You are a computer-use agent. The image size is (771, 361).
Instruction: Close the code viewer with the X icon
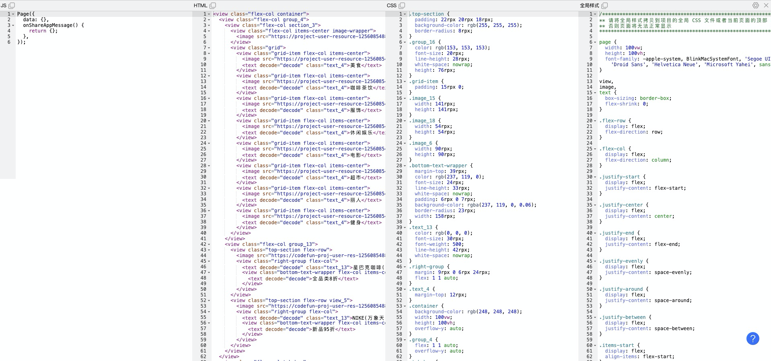[766, 5]
